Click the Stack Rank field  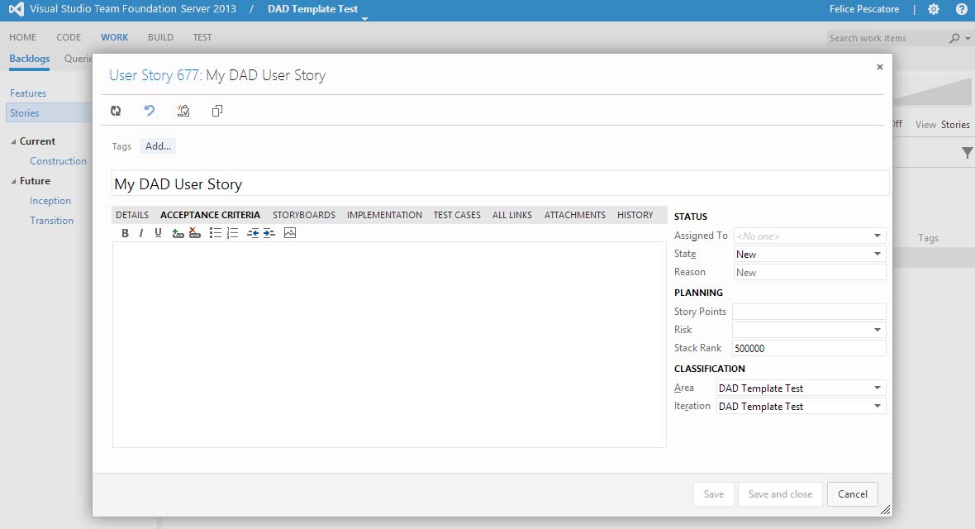pos(809,348)
